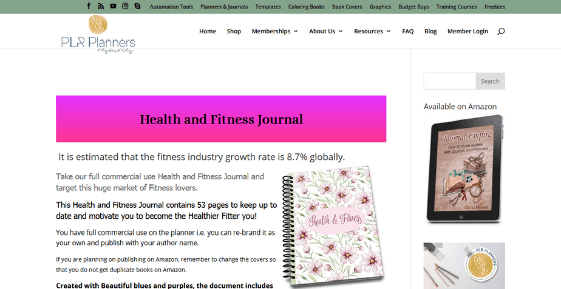Open the header search magnifier icon
The height and width of the screenshot is (289, 561).
click(501, 32)
